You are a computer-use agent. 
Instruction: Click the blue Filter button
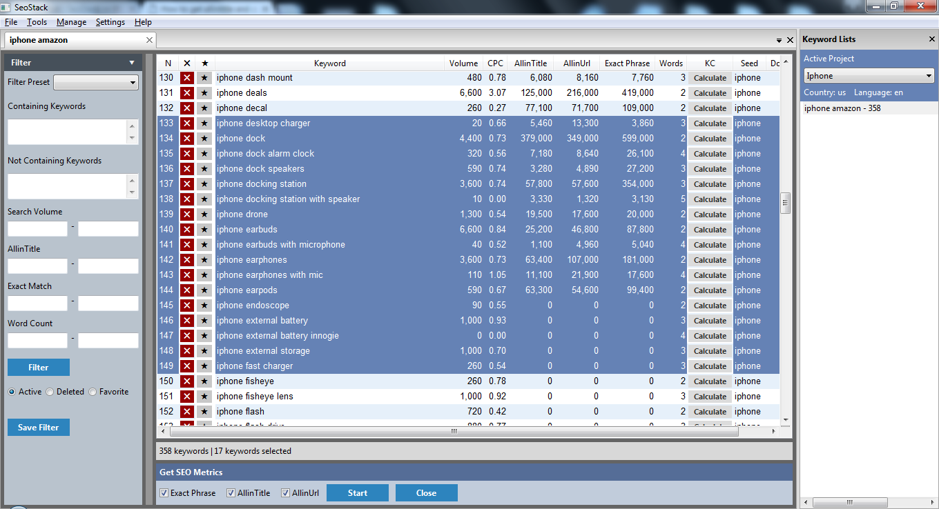39,367
